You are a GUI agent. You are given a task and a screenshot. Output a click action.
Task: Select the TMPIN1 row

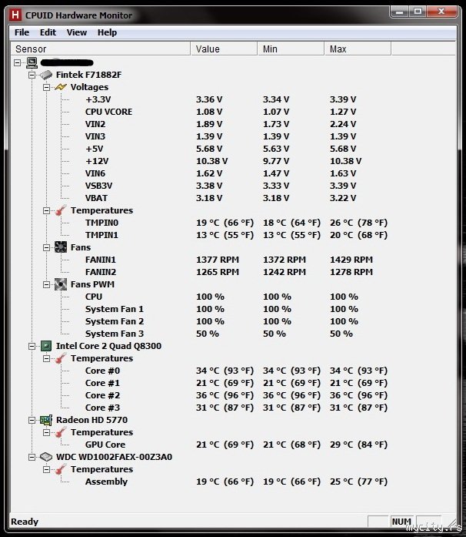(102, 235)
